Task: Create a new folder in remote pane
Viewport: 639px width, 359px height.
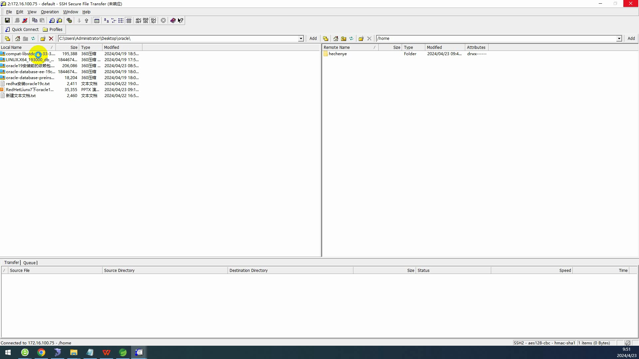Action: point(361,39)
